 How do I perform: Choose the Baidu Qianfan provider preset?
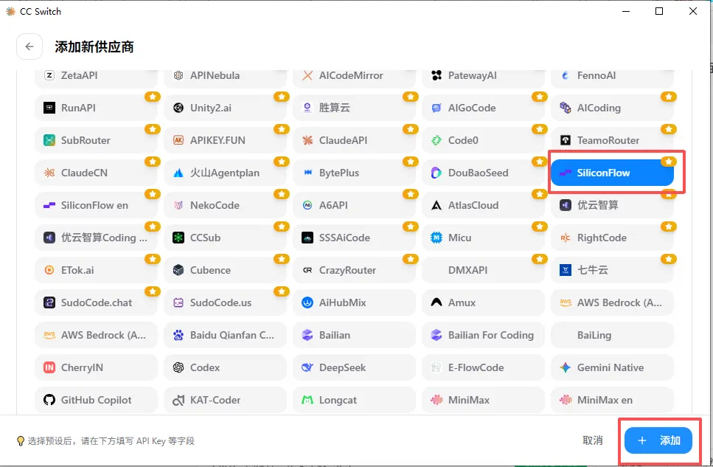225,335
